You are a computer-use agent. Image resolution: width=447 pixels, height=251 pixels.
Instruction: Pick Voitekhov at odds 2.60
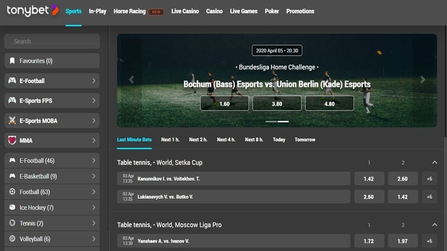pyautogui.click(x=403, y=178)
